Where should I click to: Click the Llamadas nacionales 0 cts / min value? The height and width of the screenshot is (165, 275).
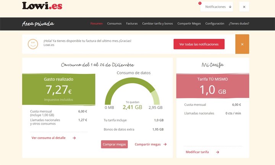pyautogui.click(x=233, y=113)
